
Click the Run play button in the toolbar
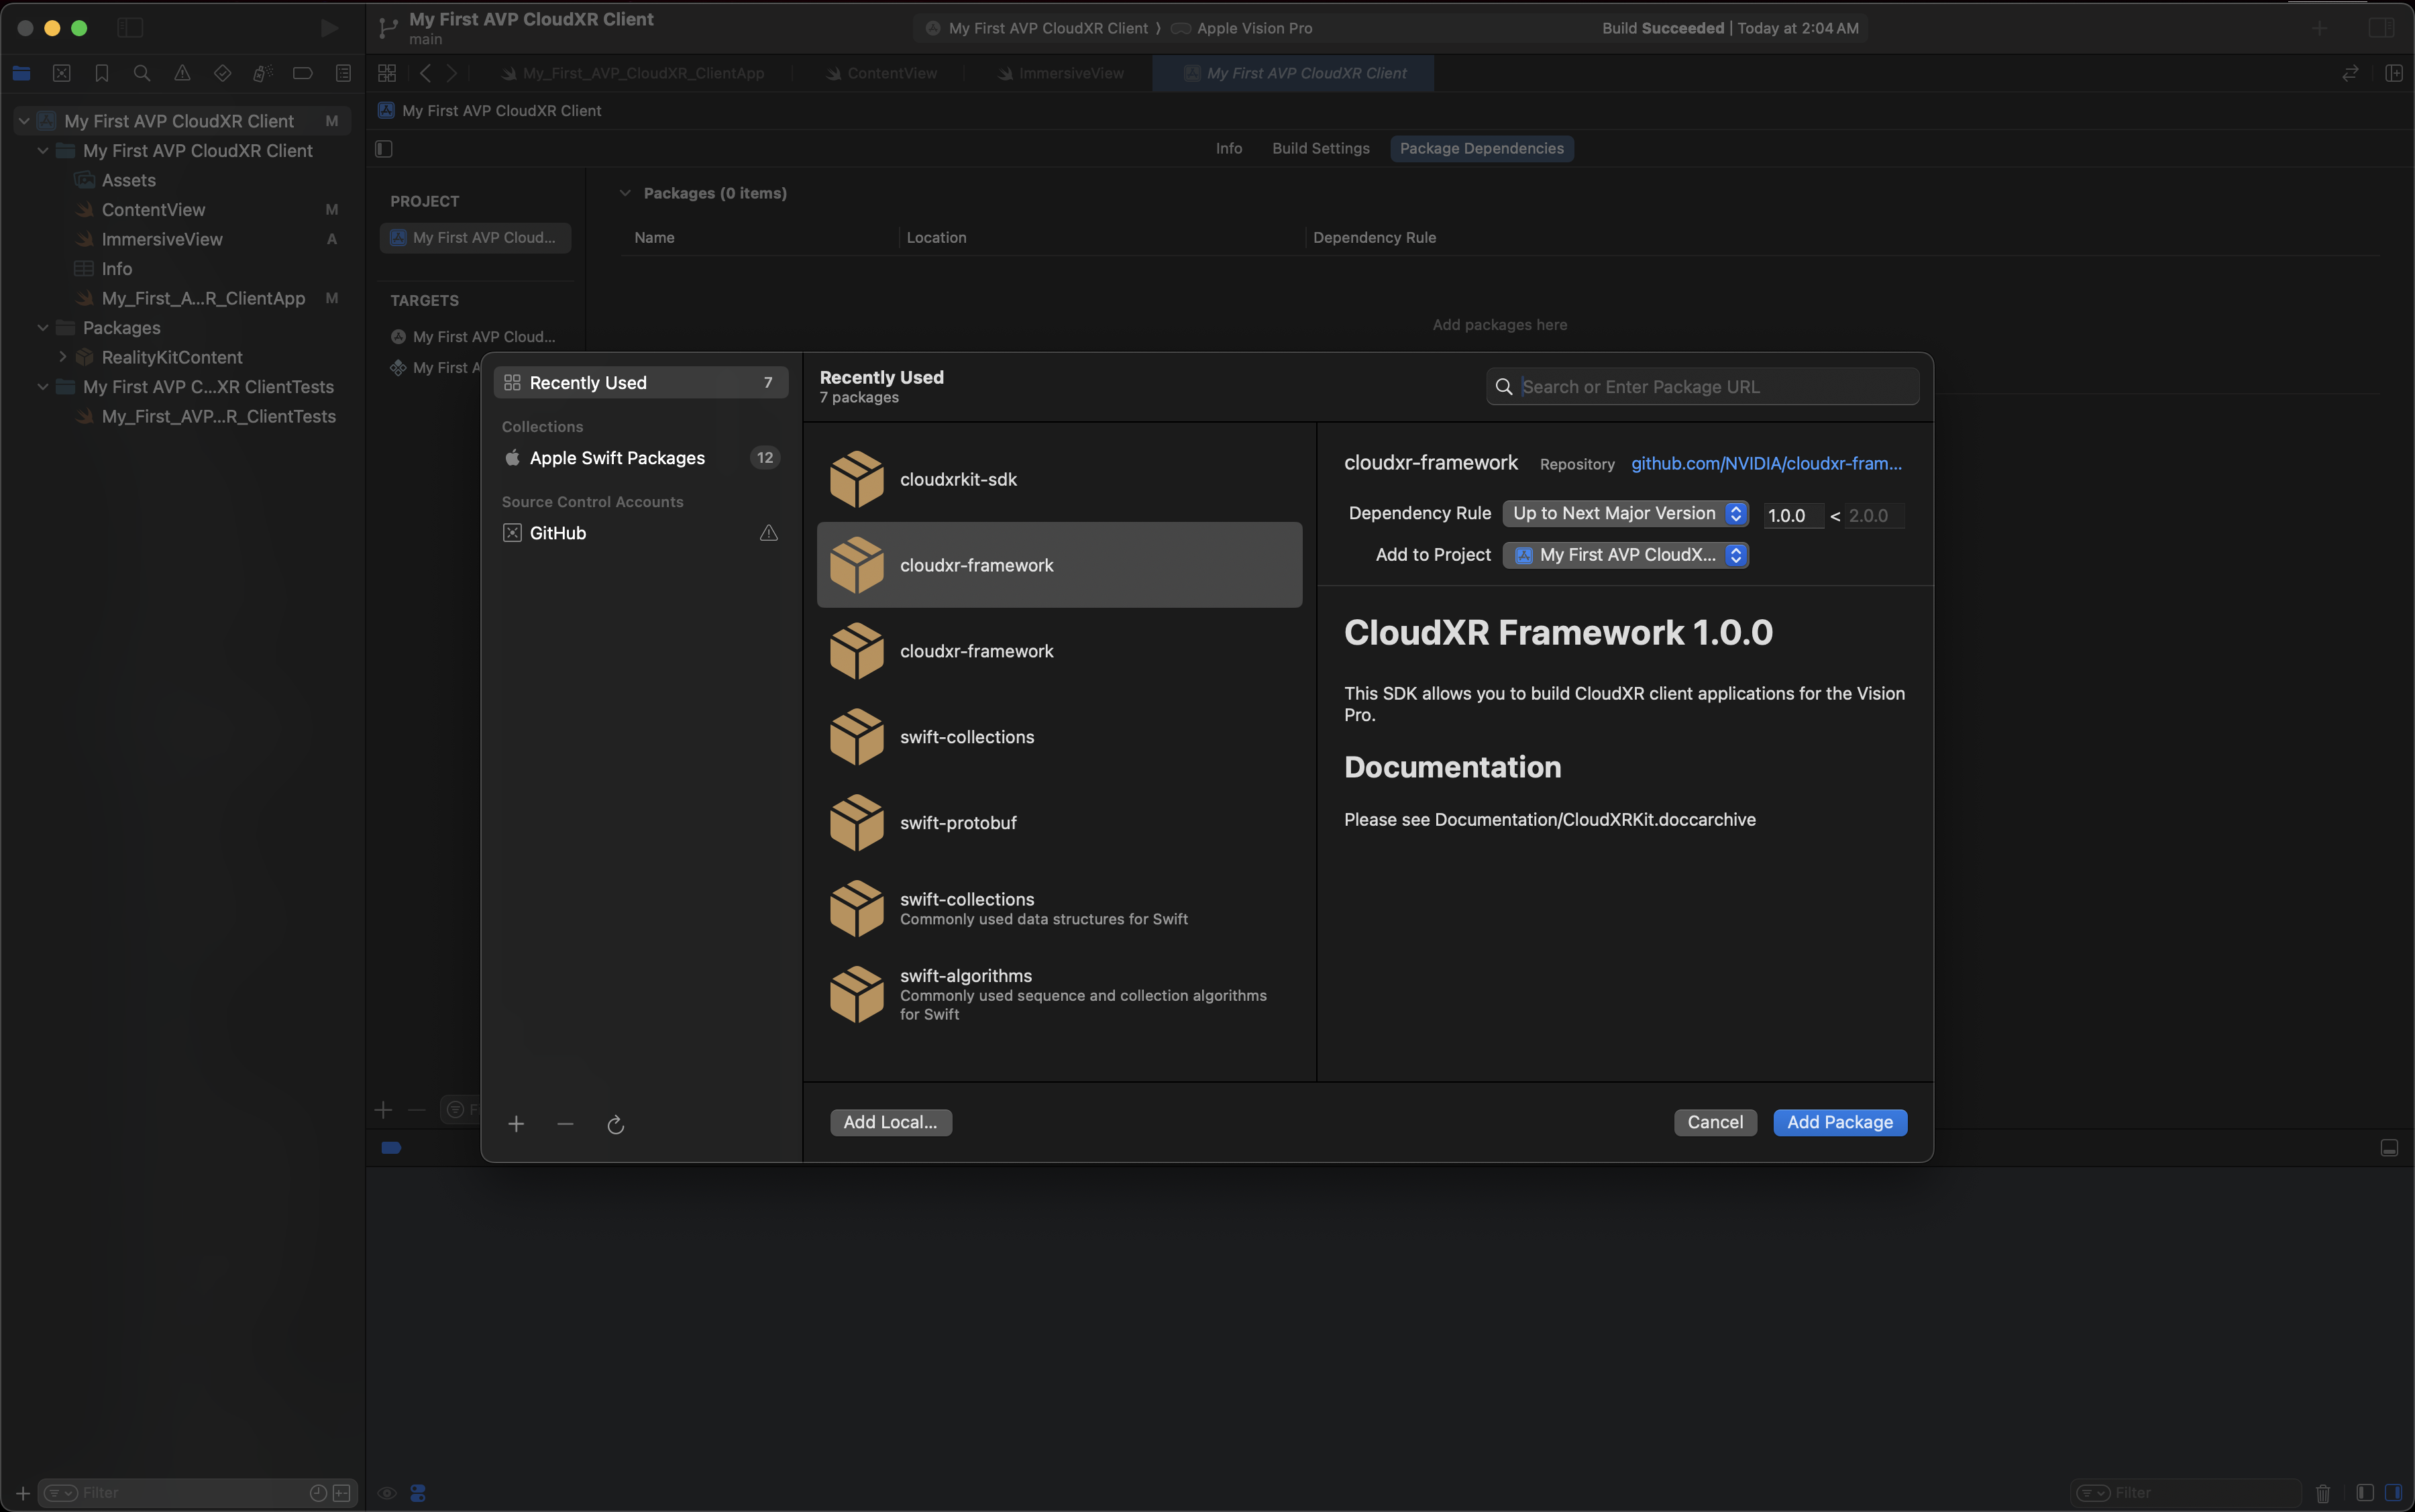(329, 28)
